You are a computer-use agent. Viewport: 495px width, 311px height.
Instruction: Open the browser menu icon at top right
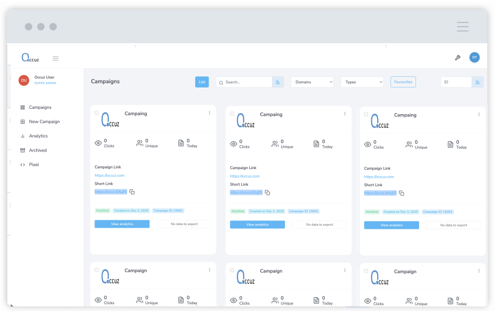click(462, 27)
